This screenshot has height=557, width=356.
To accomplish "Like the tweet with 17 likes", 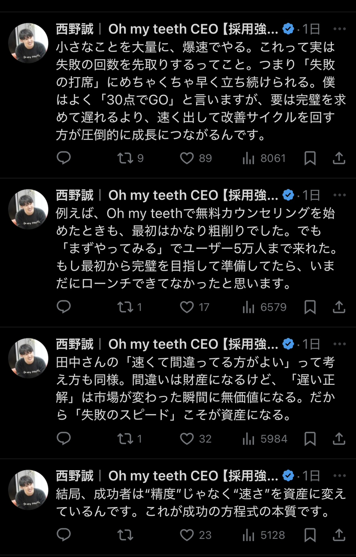I will click(x=187, y=307).
